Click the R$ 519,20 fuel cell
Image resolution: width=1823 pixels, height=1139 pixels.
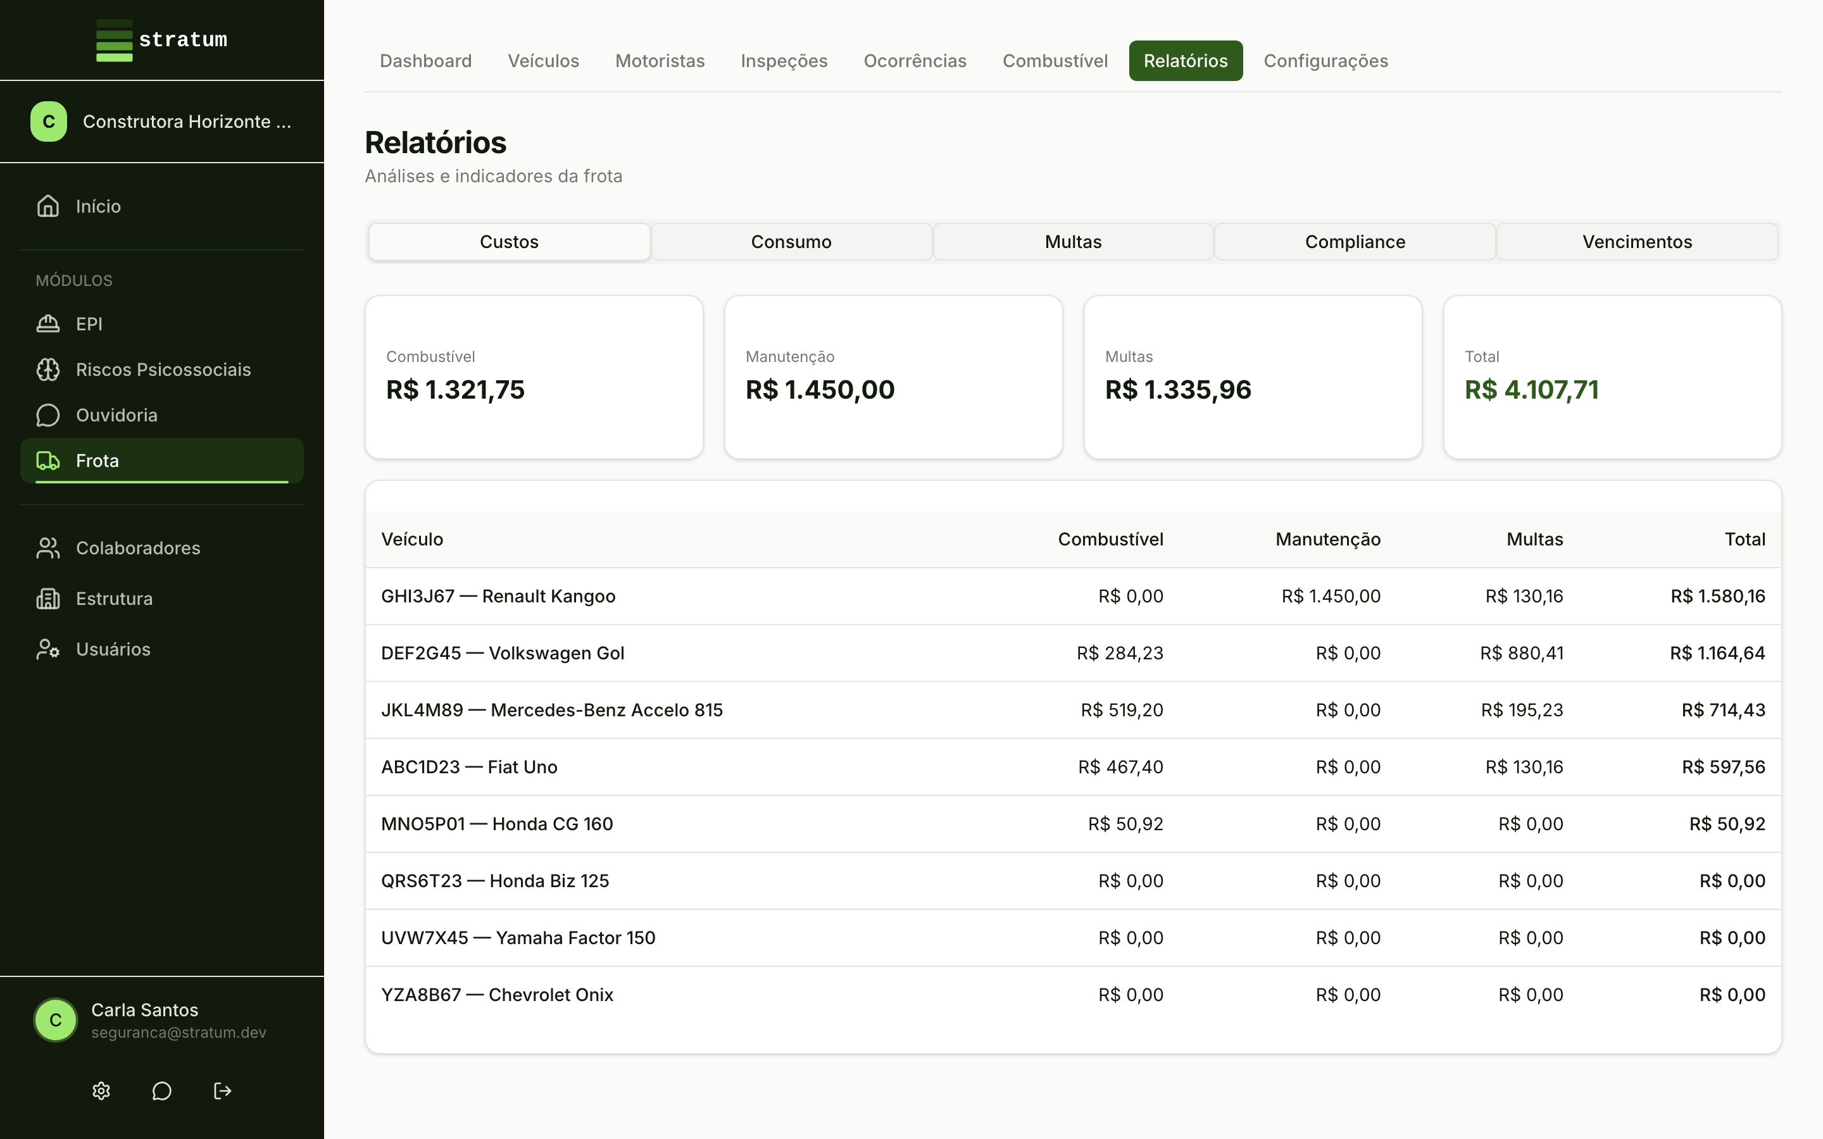click(1122, 709)
